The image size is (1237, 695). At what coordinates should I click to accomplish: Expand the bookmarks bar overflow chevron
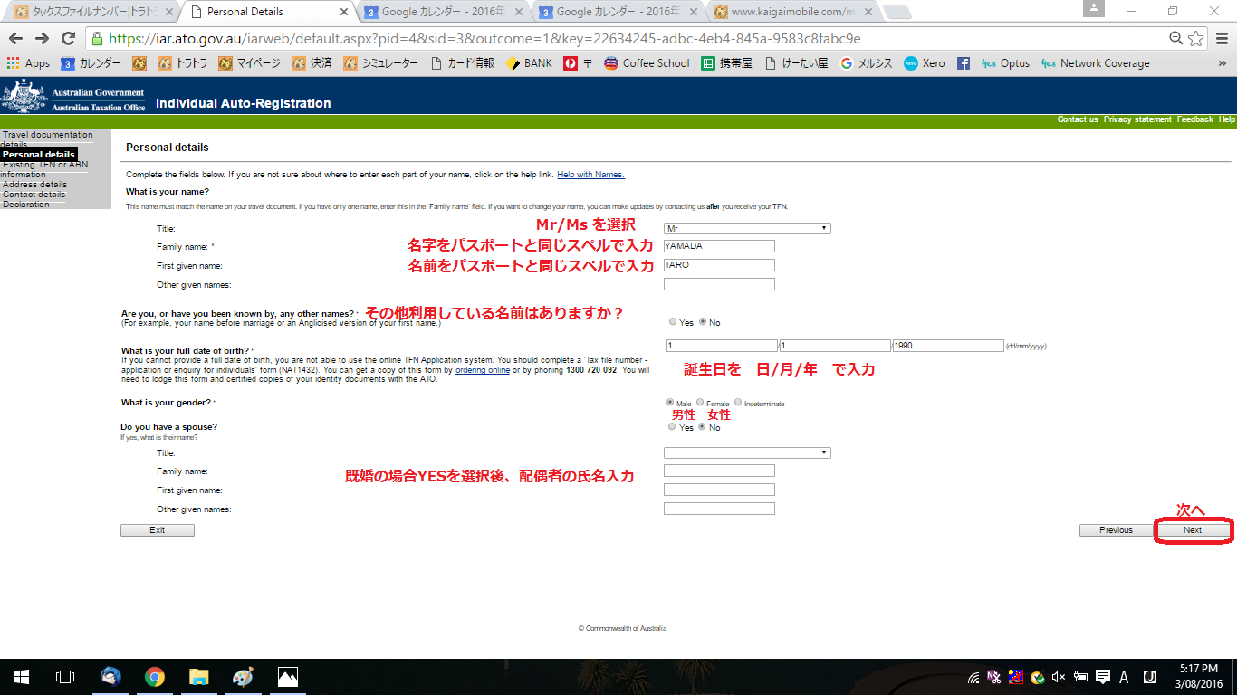pyautogui.click(x=1222, y=63)
